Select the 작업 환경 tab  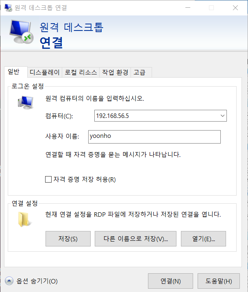[115, 72]
